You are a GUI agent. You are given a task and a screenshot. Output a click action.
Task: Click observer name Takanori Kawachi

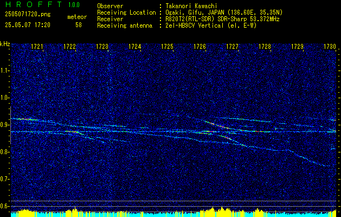pyautogui.click(x=190, y=6)
